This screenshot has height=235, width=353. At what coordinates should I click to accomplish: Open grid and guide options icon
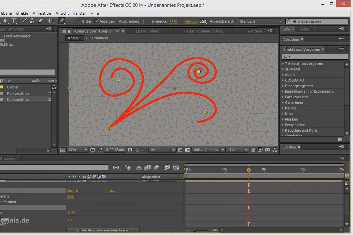(93, 150)
